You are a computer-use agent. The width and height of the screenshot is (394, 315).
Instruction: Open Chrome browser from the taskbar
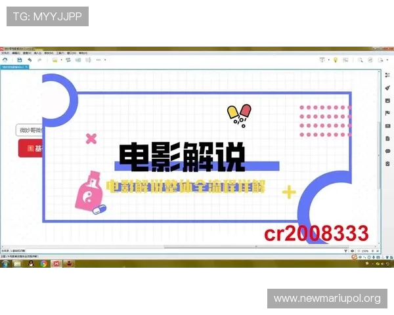(43, 264)
